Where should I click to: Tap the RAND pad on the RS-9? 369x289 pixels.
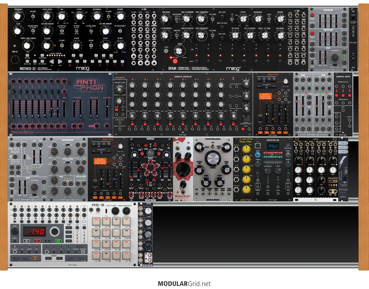click(x=126, y=233)
